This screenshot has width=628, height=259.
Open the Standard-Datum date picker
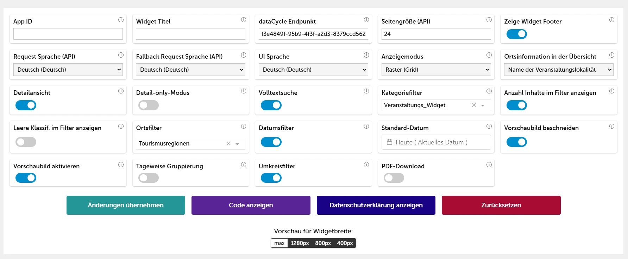(x=436, y=142)
